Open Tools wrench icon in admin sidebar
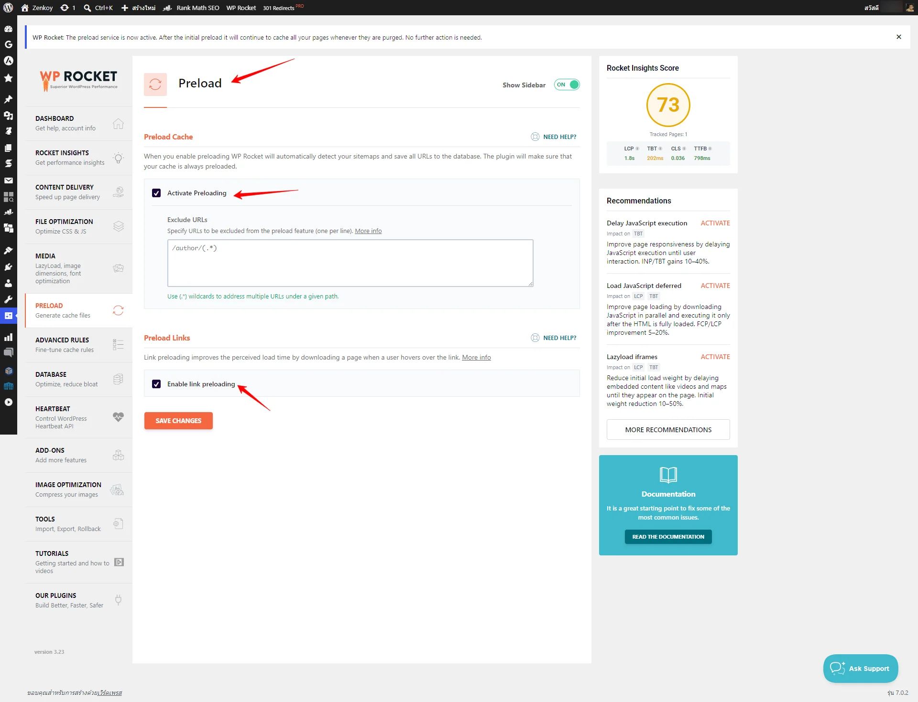This screenshot has height=702, width=918. click(x=8, y=299)
